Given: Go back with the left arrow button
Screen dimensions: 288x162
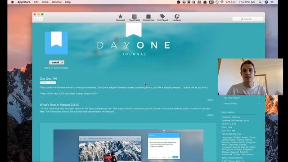Looking at the screenshot, I should 36,19.
